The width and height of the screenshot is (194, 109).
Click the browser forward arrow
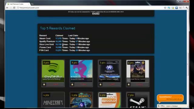point(11,8)
